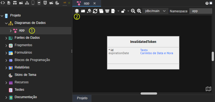Expand the Formulários node

pyautogui.click(x=6, y=53)
